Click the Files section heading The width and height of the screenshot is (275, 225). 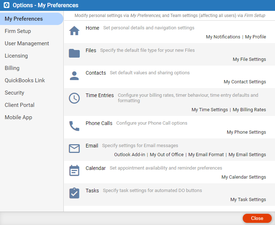click(x=91, y=50)
